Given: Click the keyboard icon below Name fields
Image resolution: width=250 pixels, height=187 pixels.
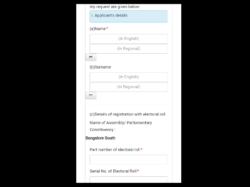Looking at the screenshot, I should [x=91, y=57].
